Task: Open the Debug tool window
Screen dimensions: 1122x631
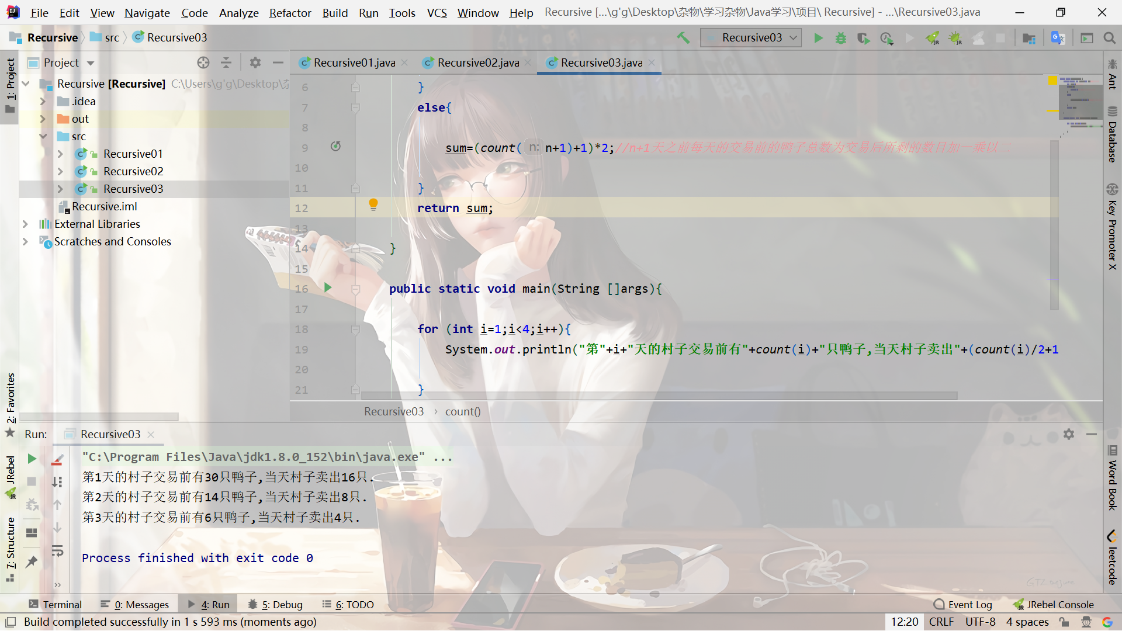Action: (x=275, y=605)
